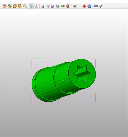Screen dimensions: 128x137
Task: Click the sphere with rotation arrow icon
Action: coord(48,6)
